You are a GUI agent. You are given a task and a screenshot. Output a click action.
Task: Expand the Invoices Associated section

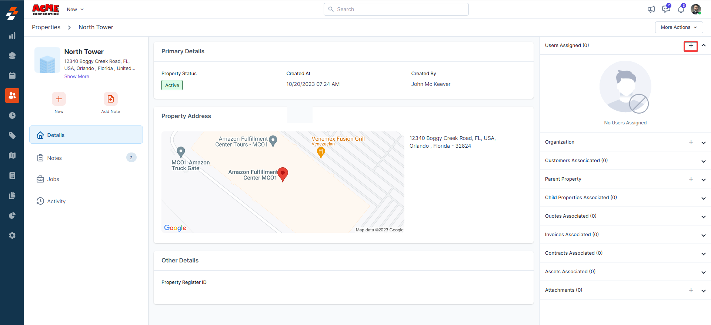(x=703, y=235)
